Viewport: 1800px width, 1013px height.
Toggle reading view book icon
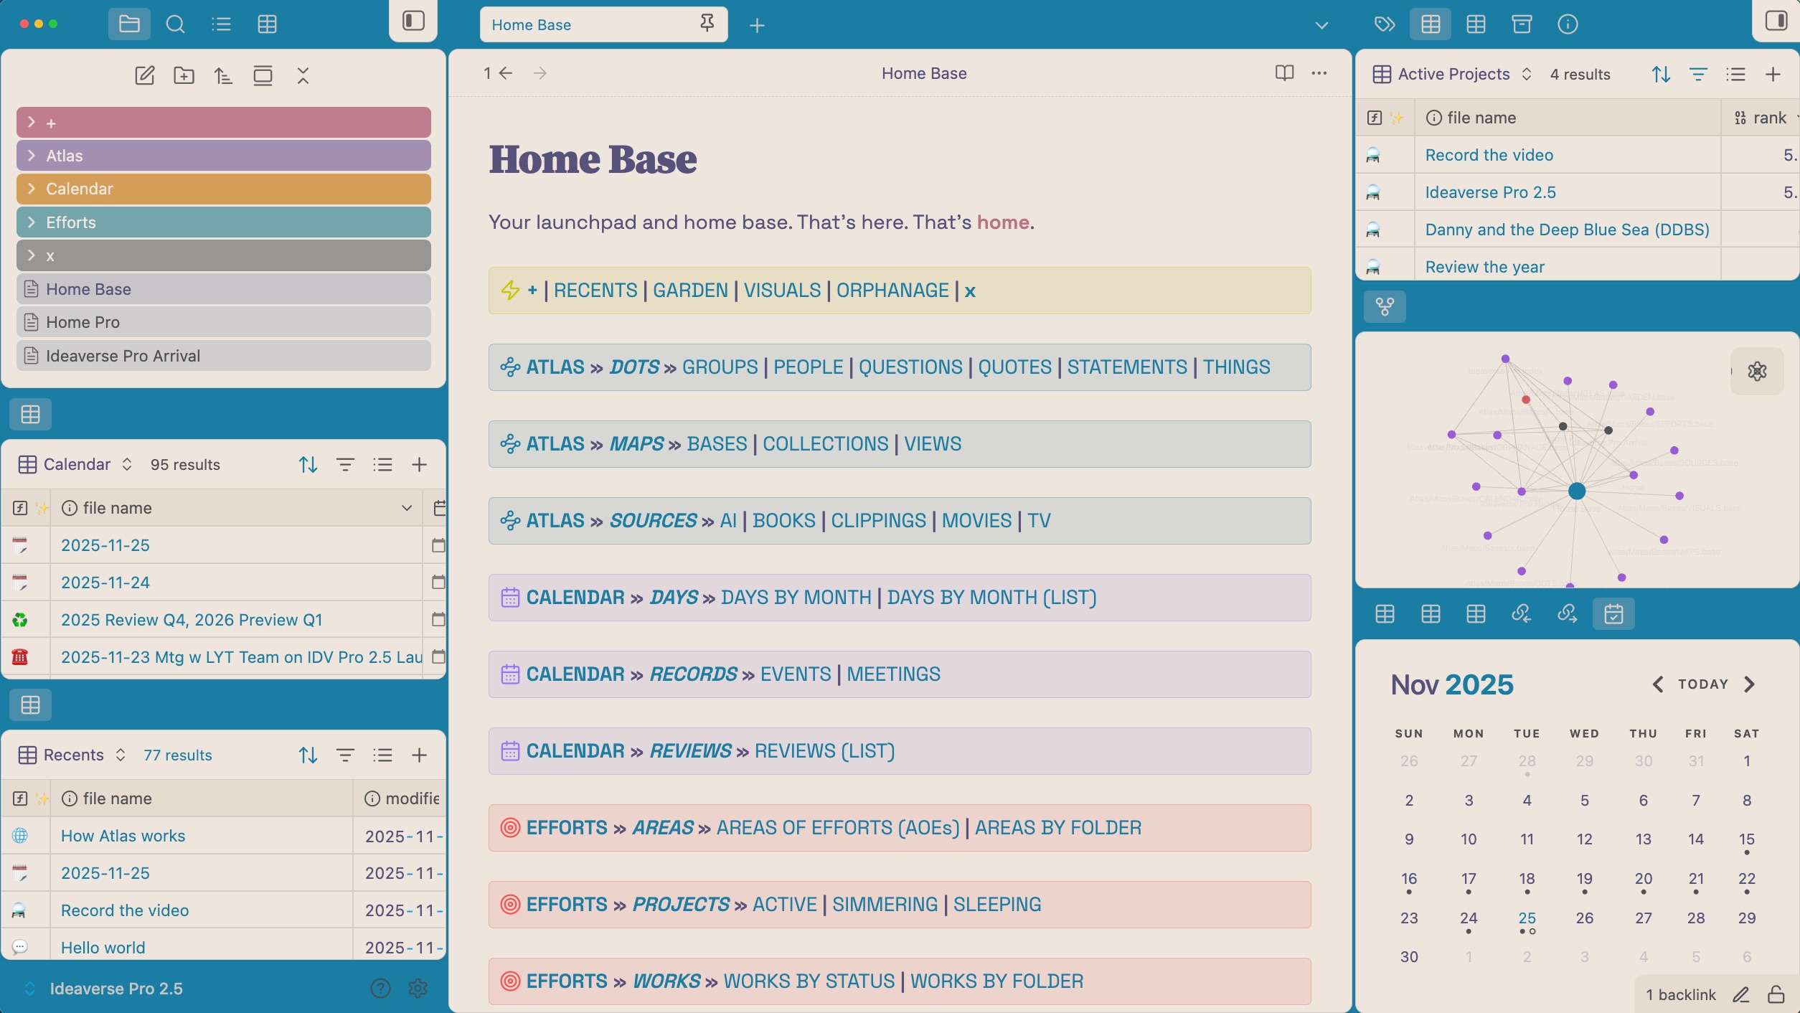[x=1284, y=73]
